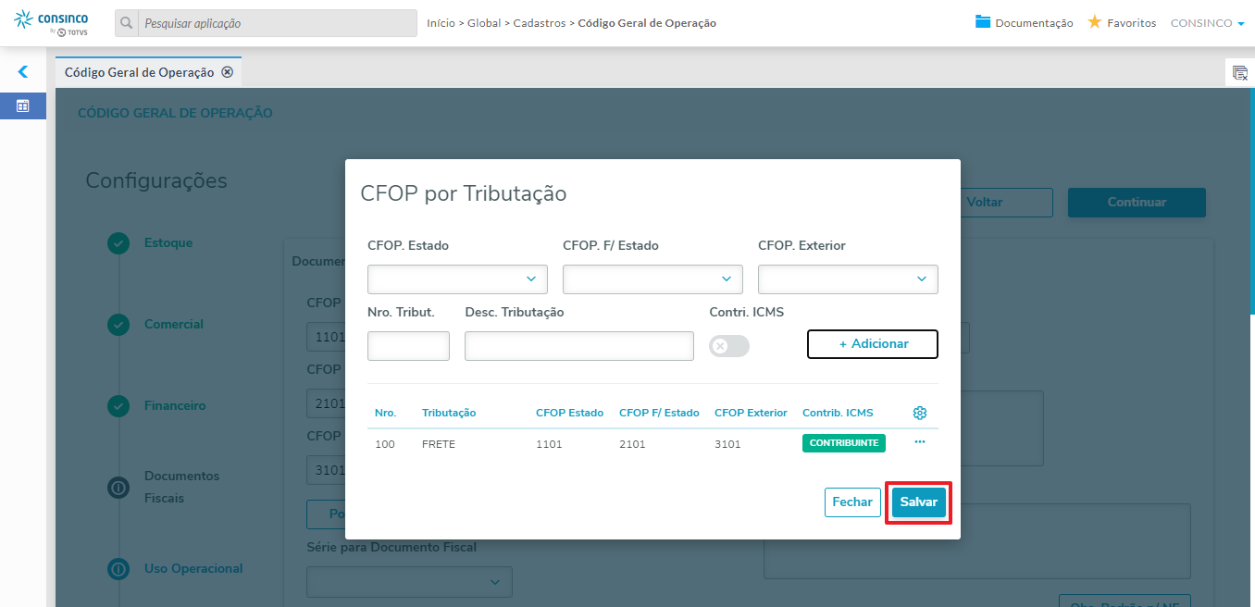Click the Financeiro step check icon
Image resolution: width=1255 pixels, height=607 pixels.
click(118, 406)
